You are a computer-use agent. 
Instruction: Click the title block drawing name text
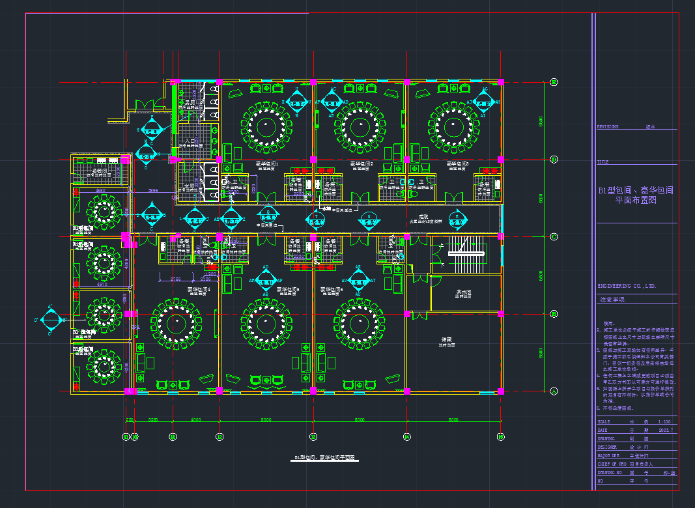636,195
